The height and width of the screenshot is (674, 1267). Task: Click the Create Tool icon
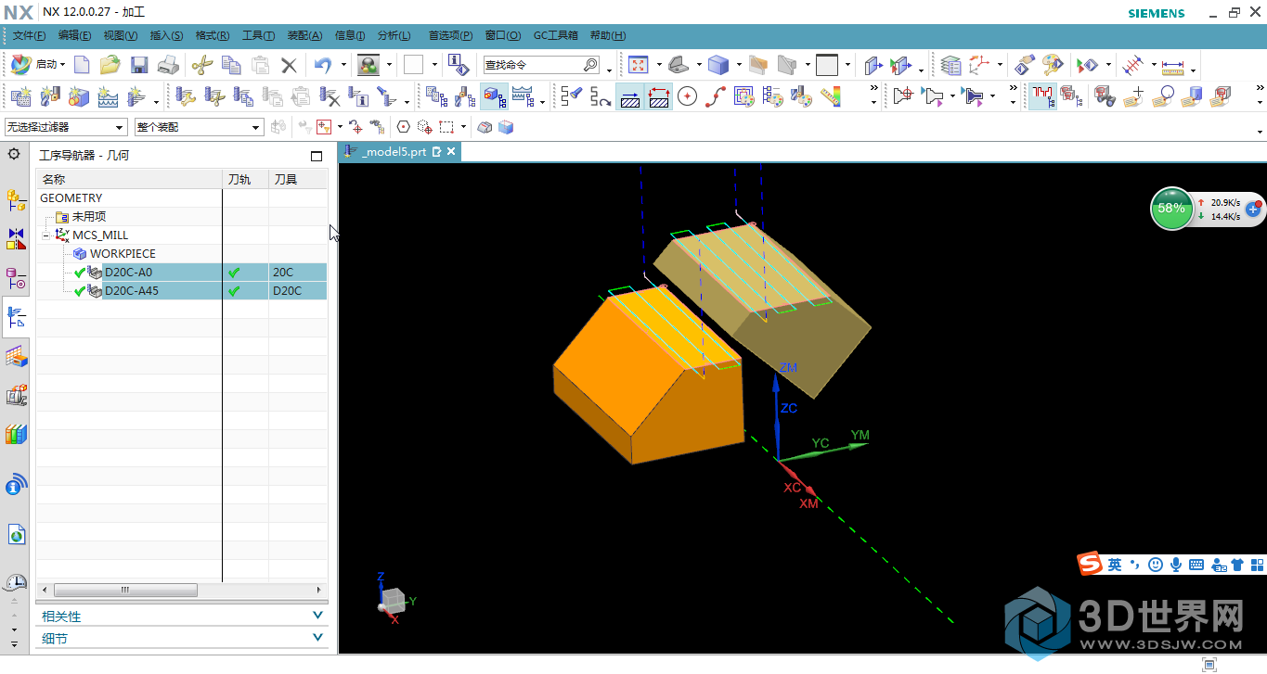point(50,96)
